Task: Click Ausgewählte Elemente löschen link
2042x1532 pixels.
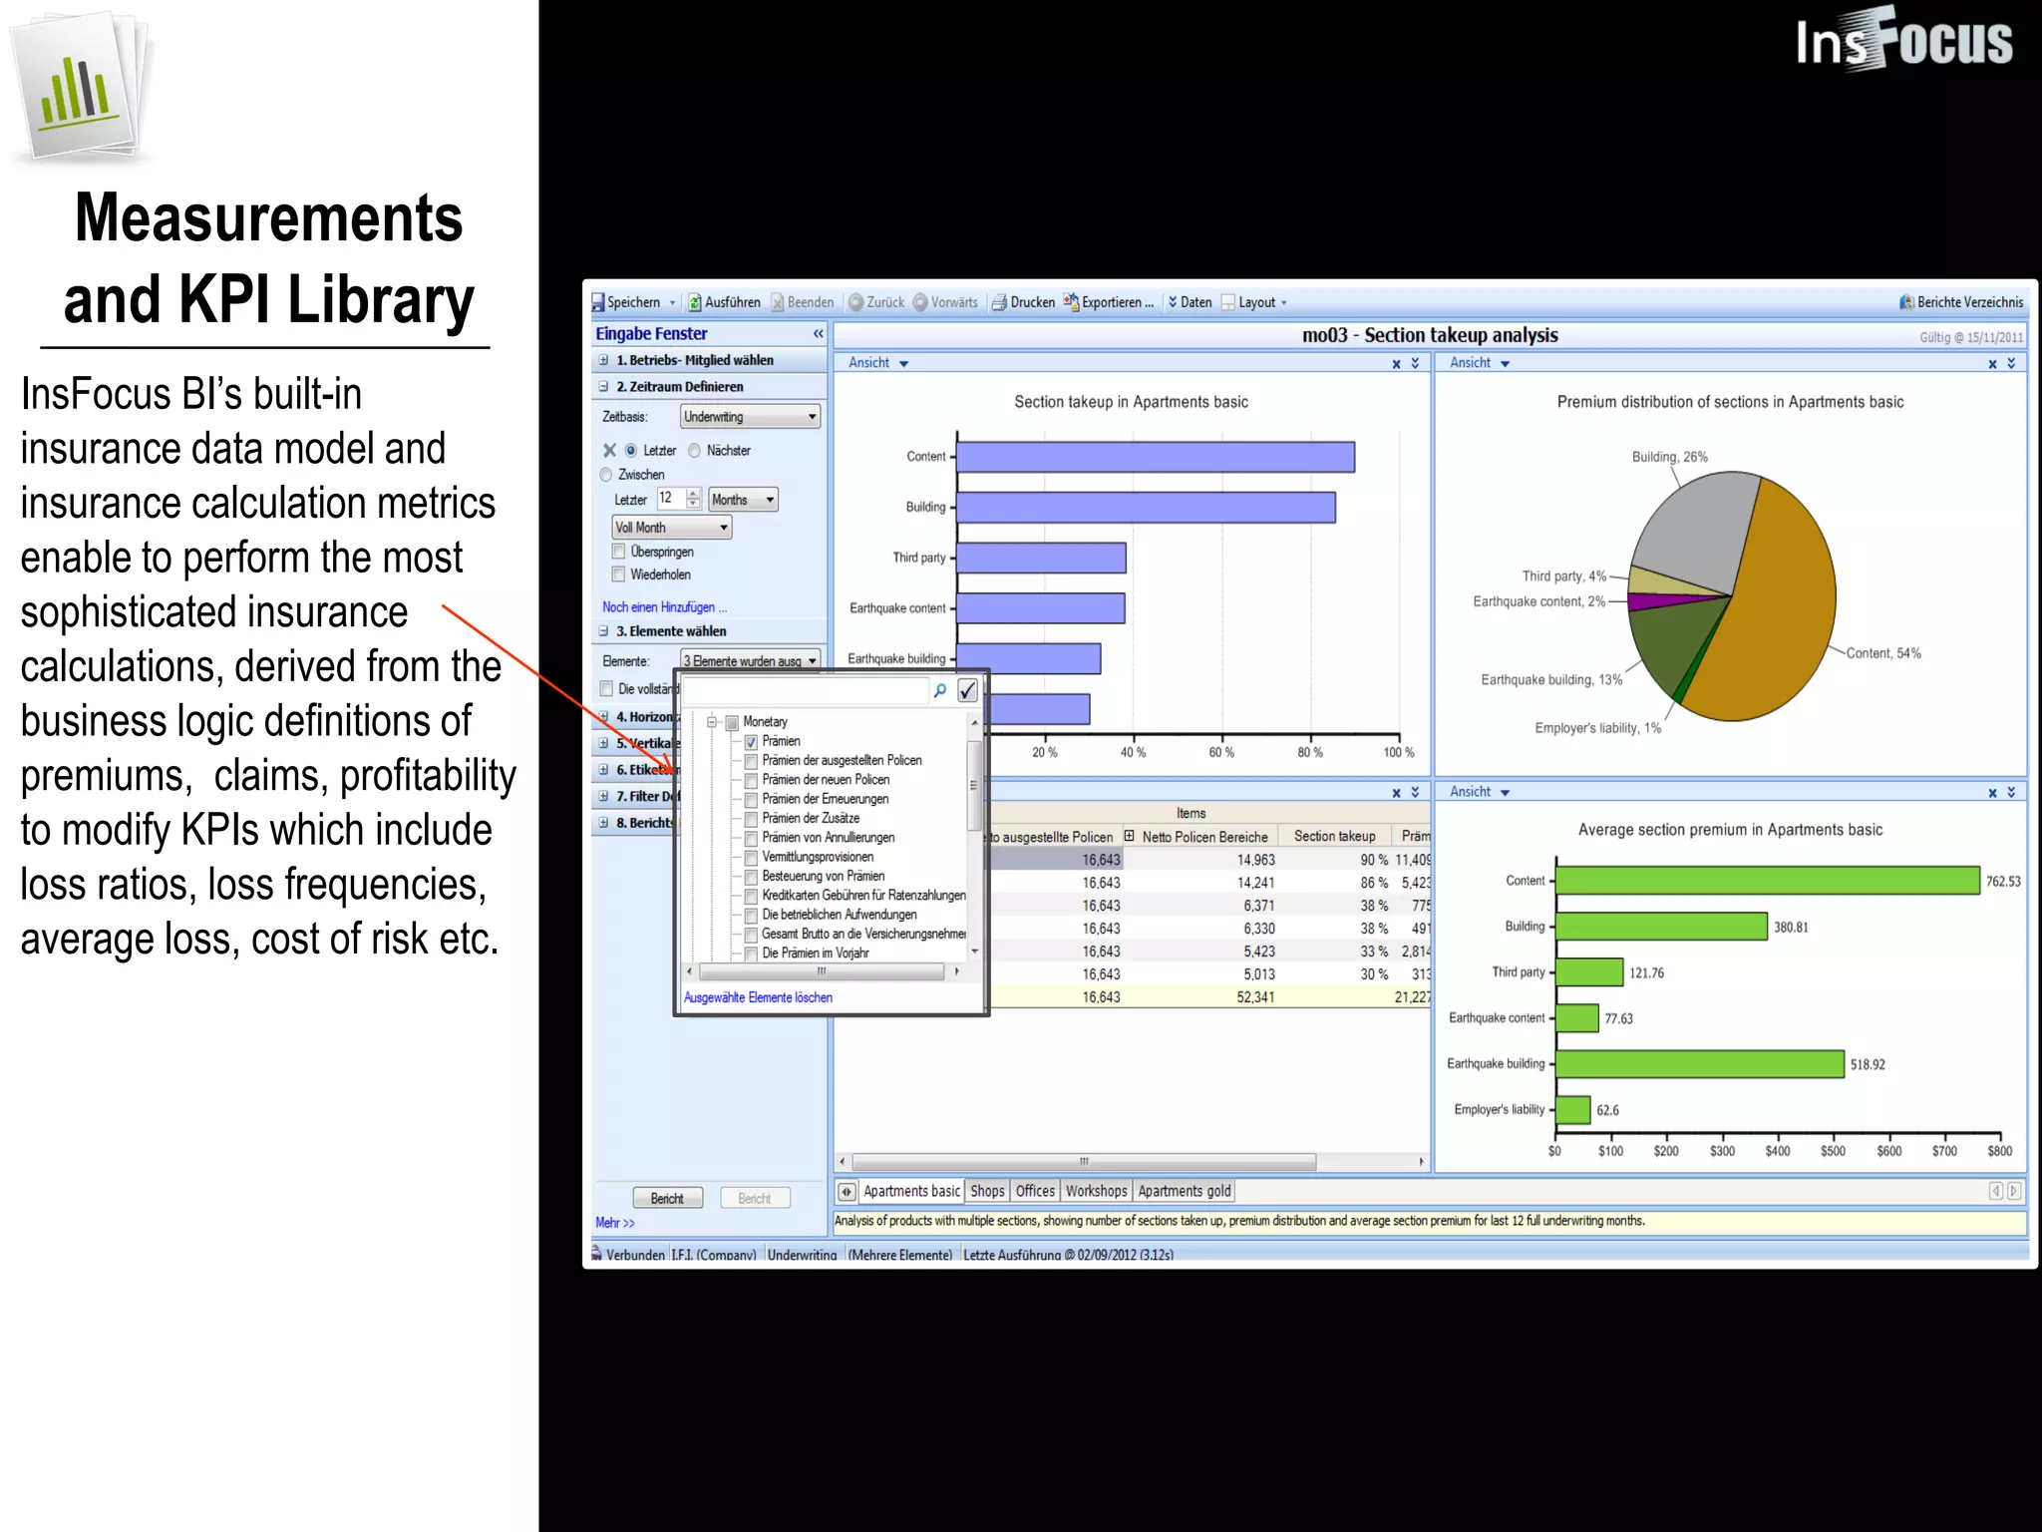Action: [x=758, y=997]
